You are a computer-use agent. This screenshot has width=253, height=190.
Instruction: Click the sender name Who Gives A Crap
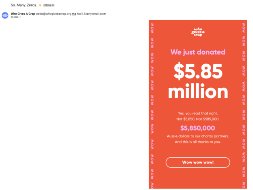coord(23,14)
